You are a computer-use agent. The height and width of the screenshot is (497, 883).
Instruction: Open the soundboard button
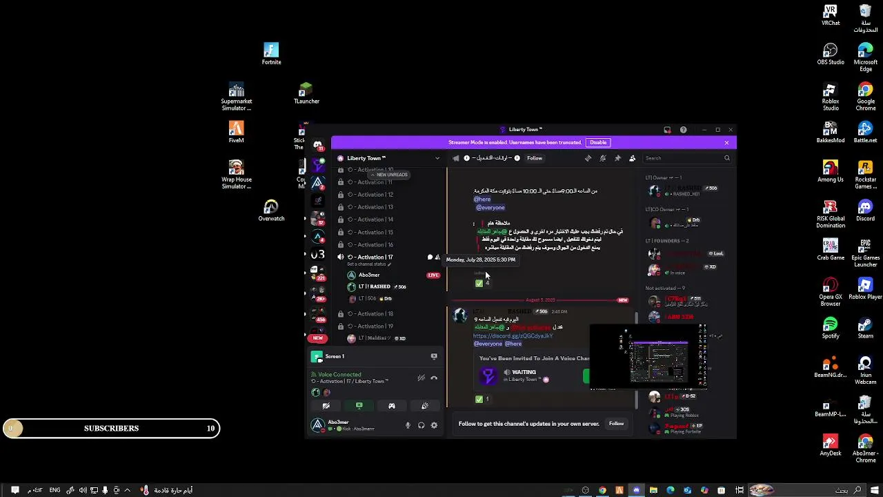coord(425,406)
